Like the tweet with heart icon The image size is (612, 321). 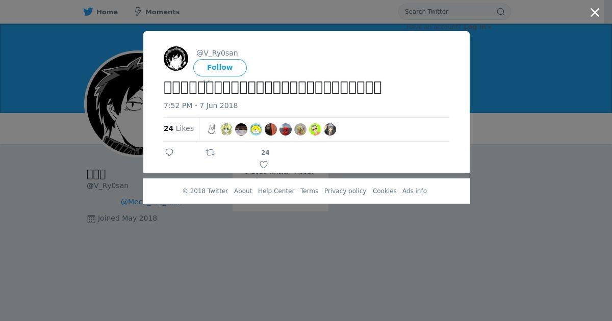click(x=264, y=165)
